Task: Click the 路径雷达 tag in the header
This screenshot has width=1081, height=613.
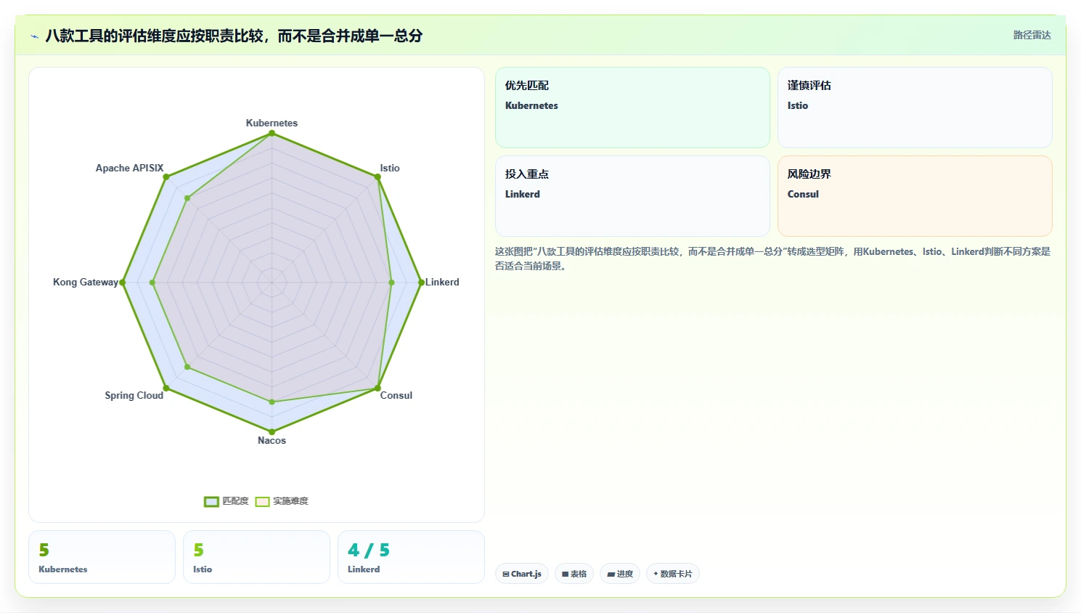Action: coord(1032,35)
